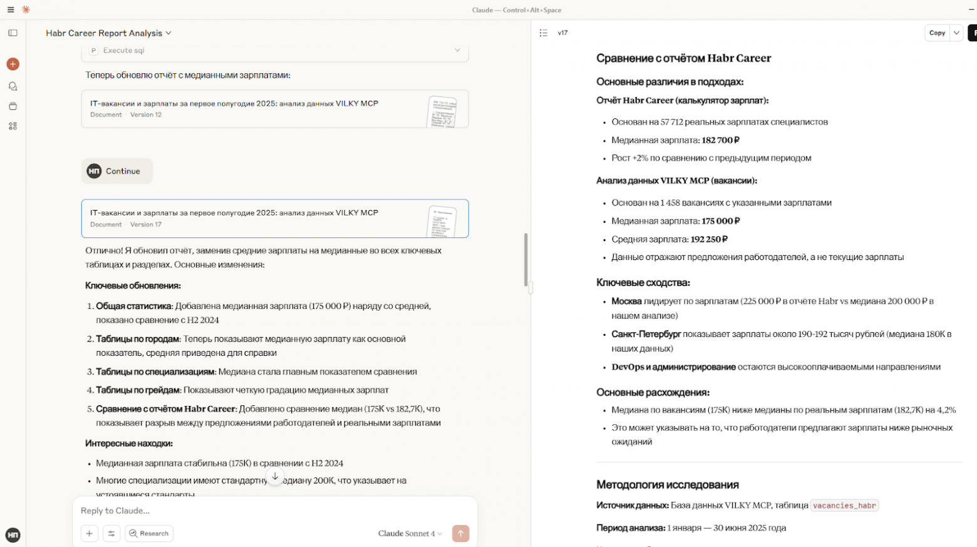Open the Claude Sonnet 4 model selector
This screenshot has height=547, width=977.
click(x=409, y=533)
